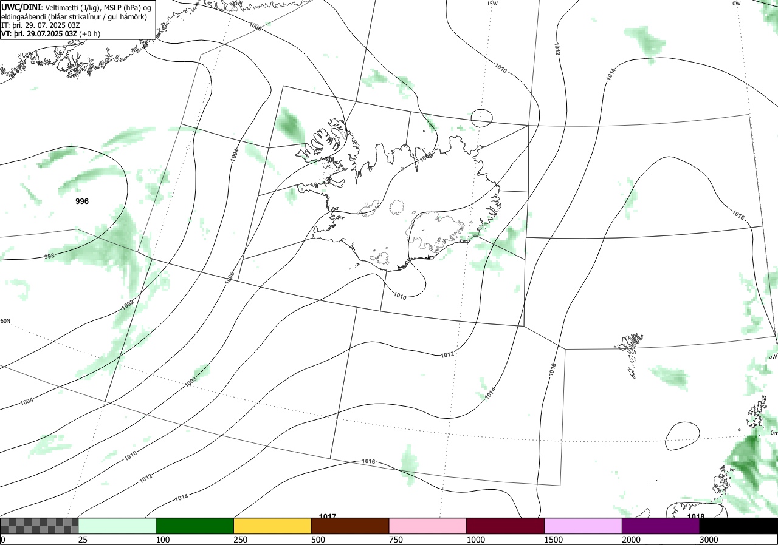Click the 'IT: þri. 29. 07. 2025 03Z' line
Viewport: 778px width, 545px height.
pyautogui.click(x=41, y=25)
